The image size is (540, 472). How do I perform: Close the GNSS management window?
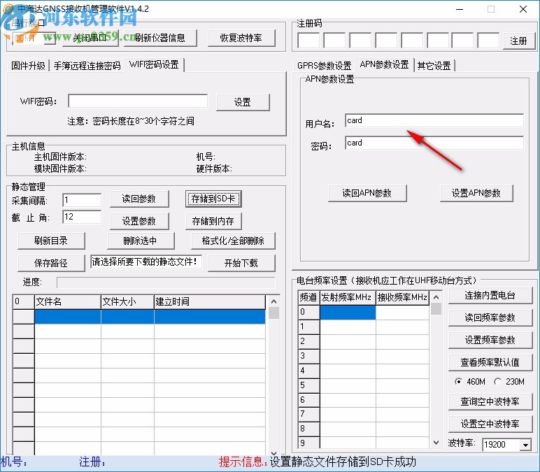point(523,9)
